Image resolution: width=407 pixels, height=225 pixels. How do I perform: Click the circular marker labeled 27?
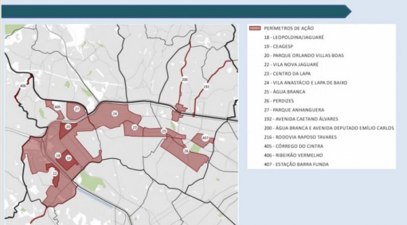point(77,109)
